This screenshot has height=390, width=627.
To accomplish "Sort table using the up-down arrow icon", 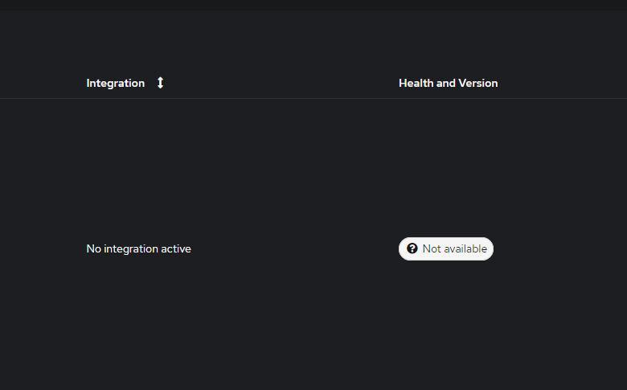I will tap(160, 83).
